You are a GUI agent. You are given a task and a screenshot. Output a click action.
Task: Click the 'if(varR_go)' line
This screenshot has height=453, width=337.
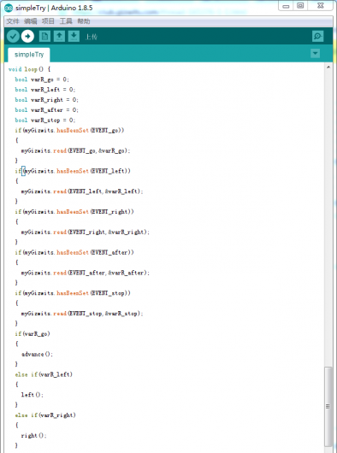coord(33,333)
